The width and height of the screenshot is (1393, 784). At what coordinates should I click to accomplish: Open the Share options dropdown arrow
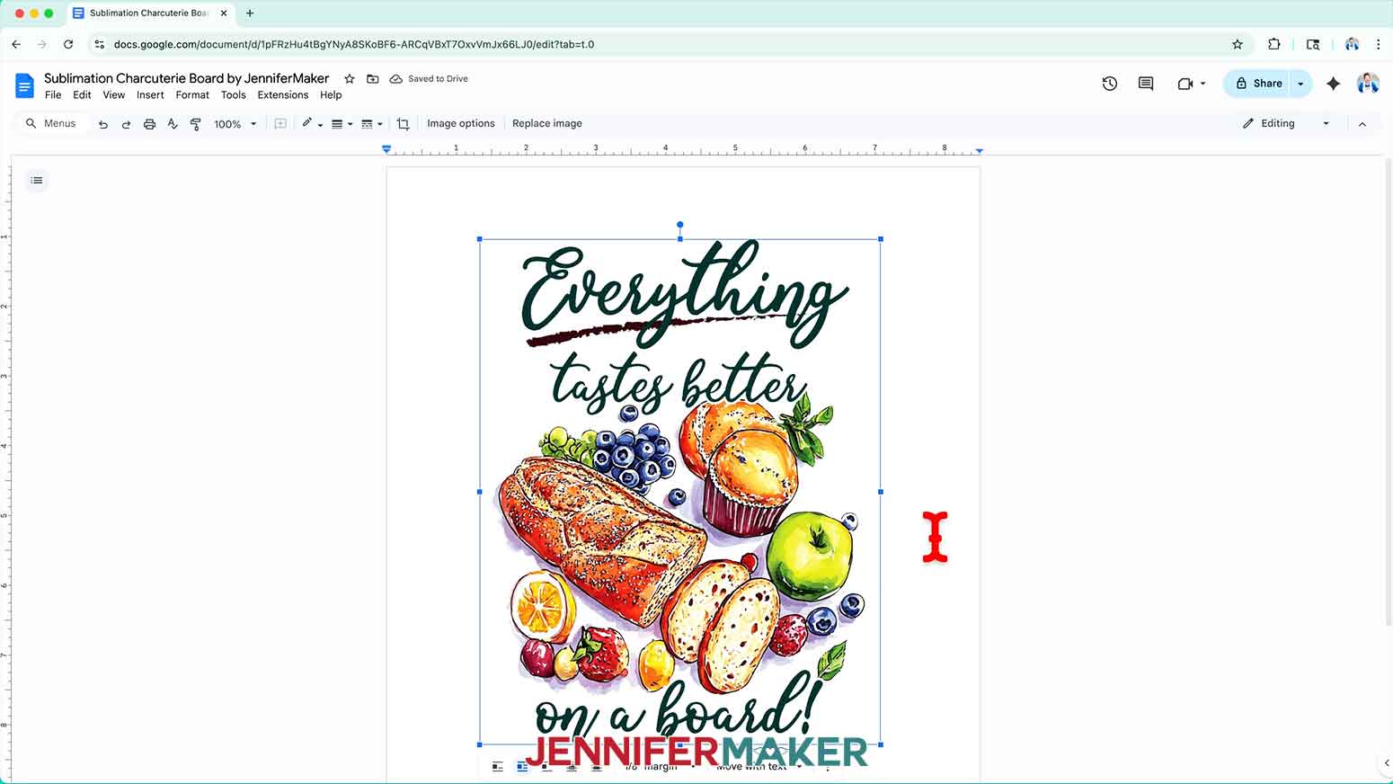1300,84
